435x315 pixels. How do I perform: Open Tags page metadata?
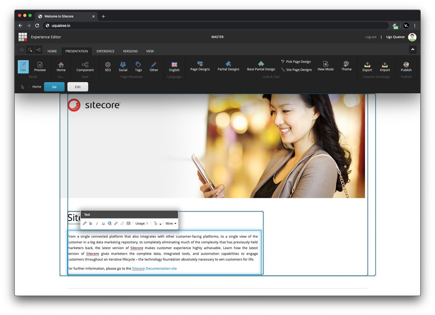pyautogui.click(x=138, y=67)
